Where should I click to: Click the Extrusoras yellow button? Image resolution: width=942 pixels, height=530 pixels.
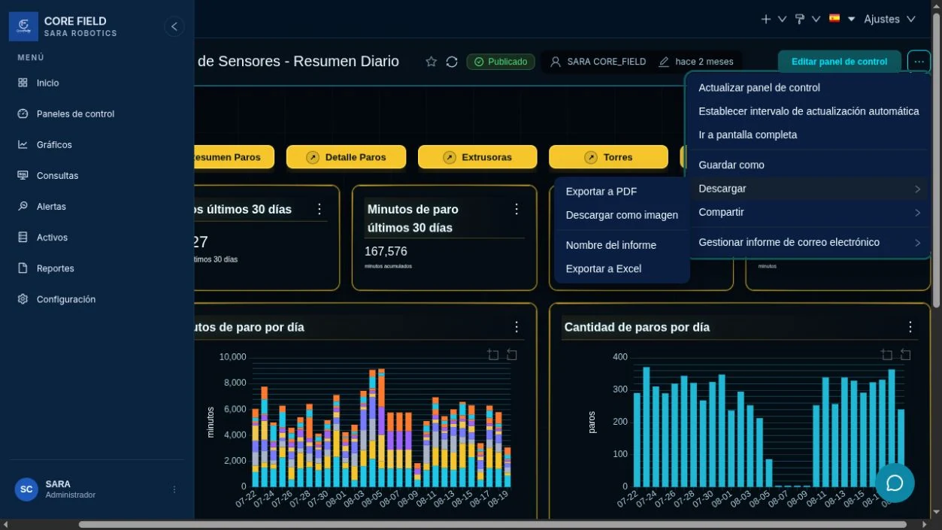tap(477, 157)
